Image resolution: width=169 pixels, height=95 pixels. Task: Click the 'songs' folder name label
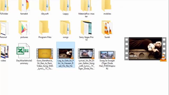(66, 37)
